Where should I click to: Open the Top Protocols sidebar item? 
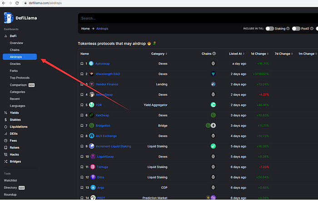pyautogui.click(x=20, y=78)
